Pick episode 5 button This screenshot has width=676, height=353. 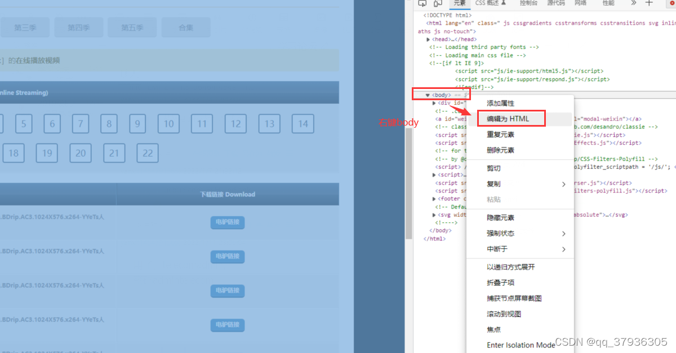[24, 124]
